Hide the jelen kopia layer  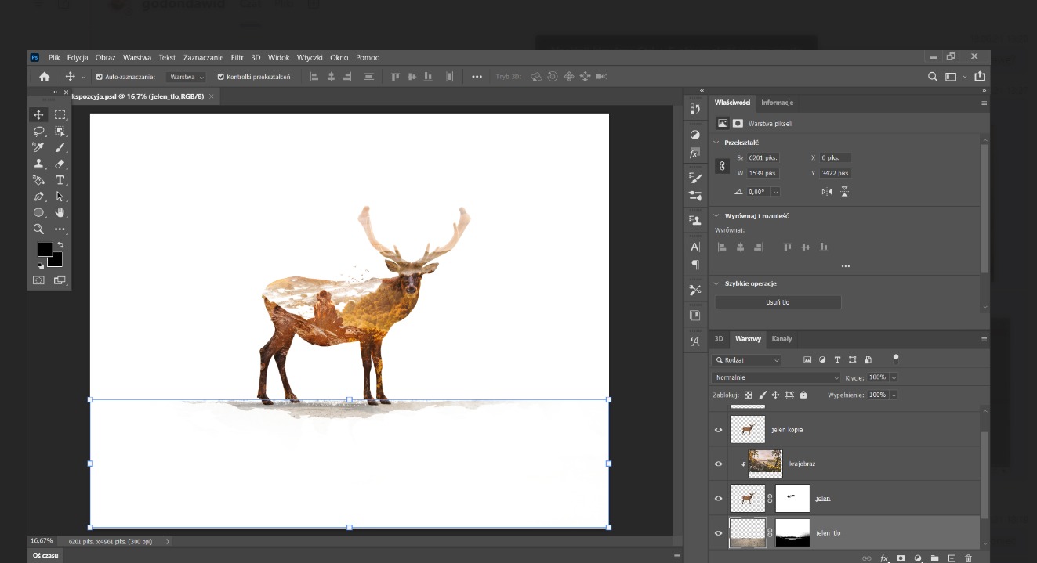click(718, 430)
